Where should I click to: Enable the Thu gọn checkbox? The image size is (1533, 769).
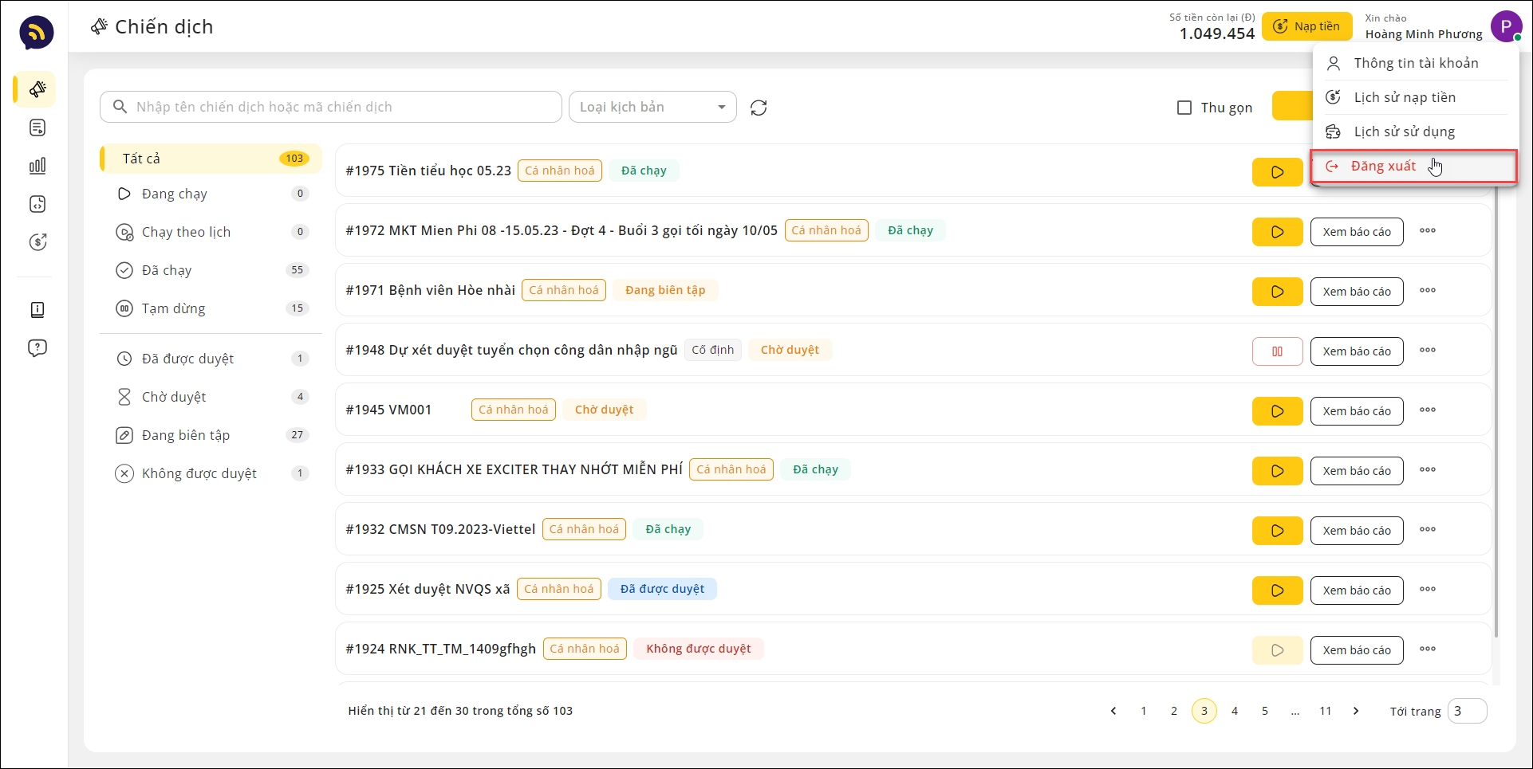(1184, 108)
